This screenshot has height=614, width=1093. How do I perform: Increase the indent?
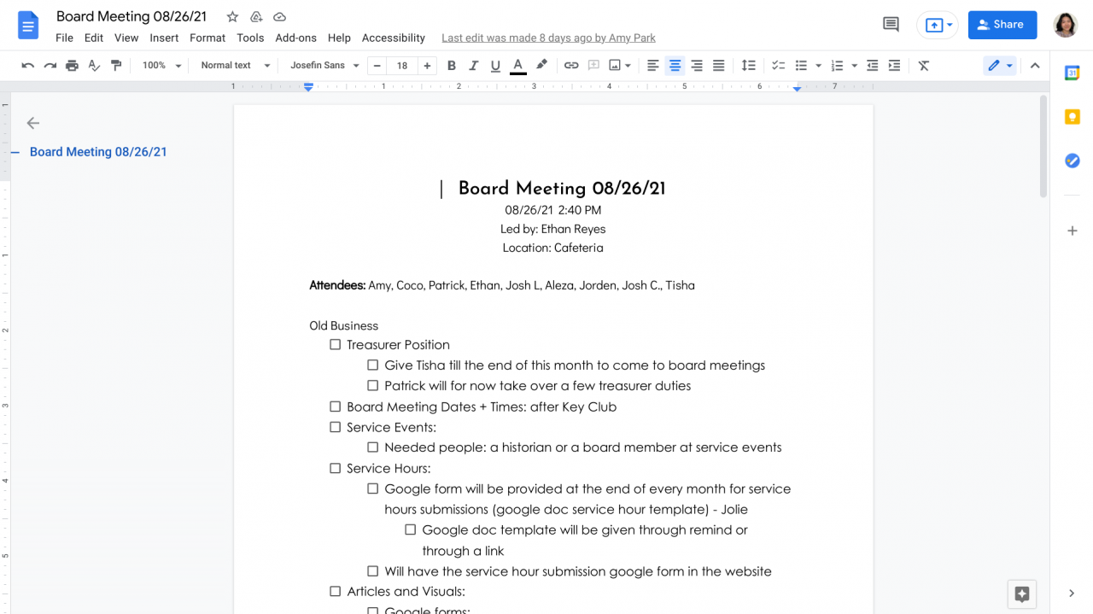894,66
